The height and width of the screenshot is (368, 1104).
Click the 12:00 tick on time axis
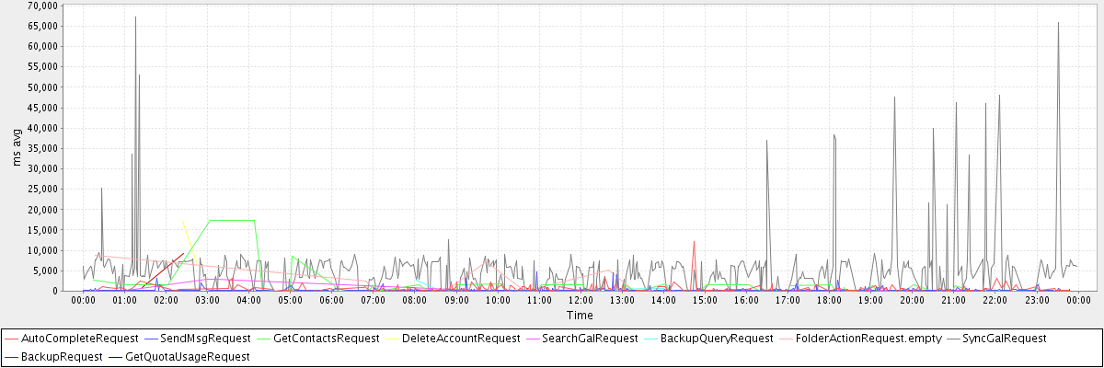581,300
